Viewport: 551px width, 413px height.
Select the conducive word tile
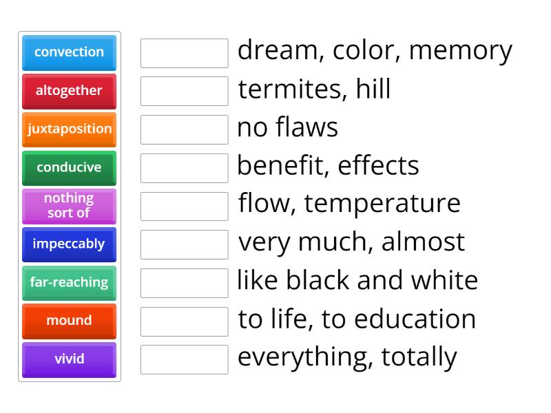69,167
